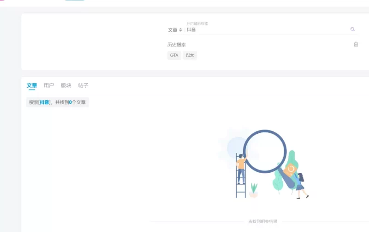Click the 历史搜索 heading text
The width and height of the screenshot is (369, 232).
click(x=177, y=45)
